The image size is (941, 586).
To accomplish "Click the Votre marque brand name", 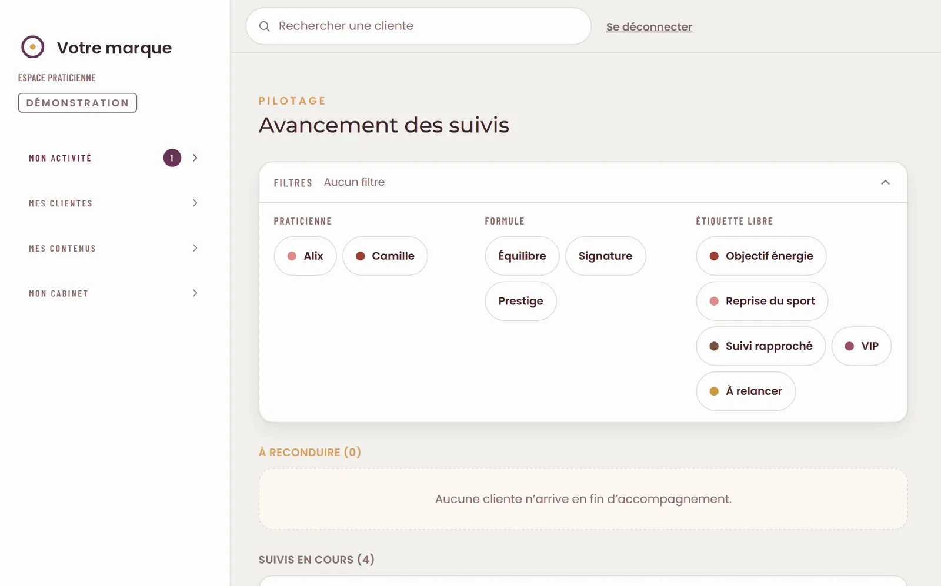I will coord(115,48).
